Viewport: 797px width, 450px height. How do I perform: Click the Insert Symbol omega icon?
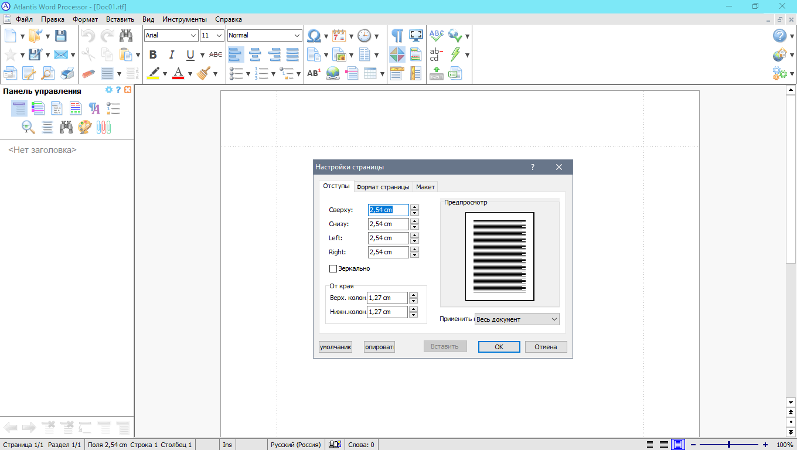pyautogui.click(x=314, y=36)
